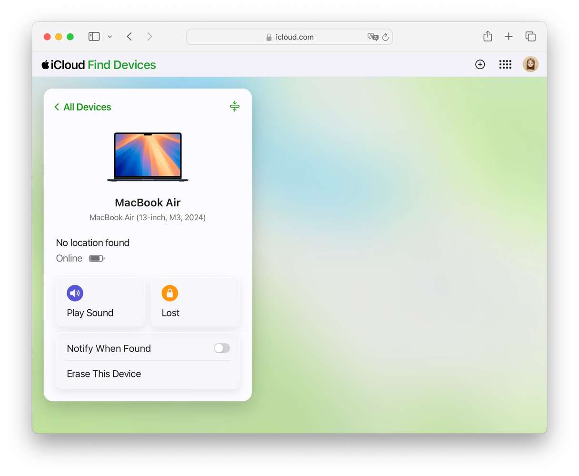Close the Safari window
Screen dimensions: 579x476
coord(47,37)
